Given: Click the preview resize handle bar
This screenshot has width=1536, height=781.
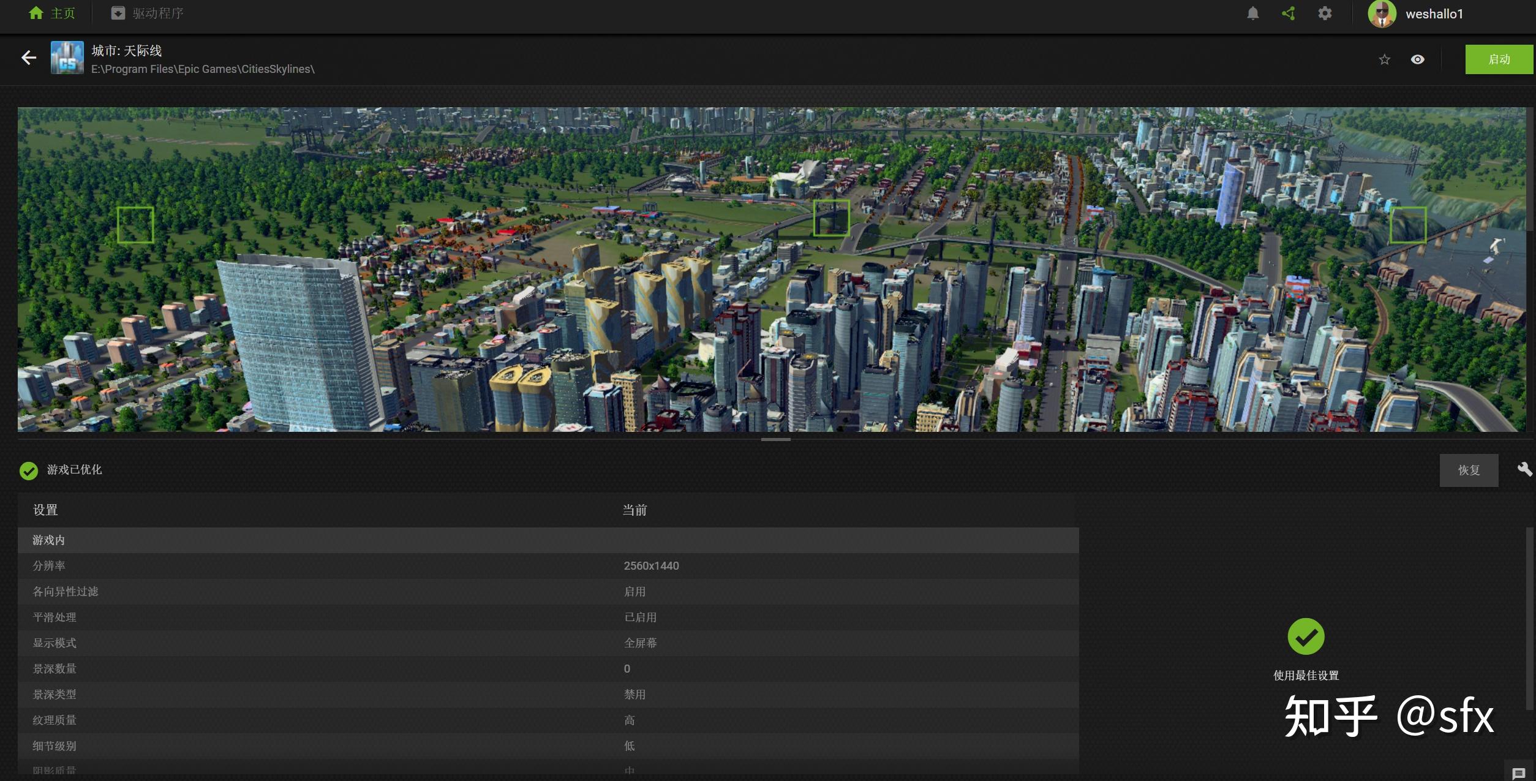Looking at the screenshot, I should point(775,439).
